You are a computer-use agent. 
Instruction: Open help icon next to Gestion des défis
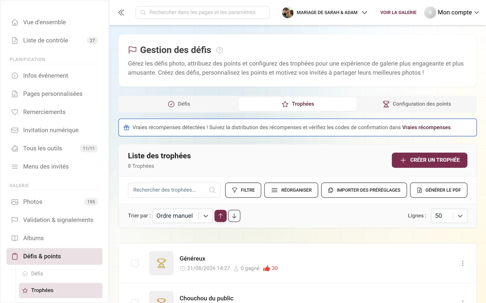click(219, 50)
